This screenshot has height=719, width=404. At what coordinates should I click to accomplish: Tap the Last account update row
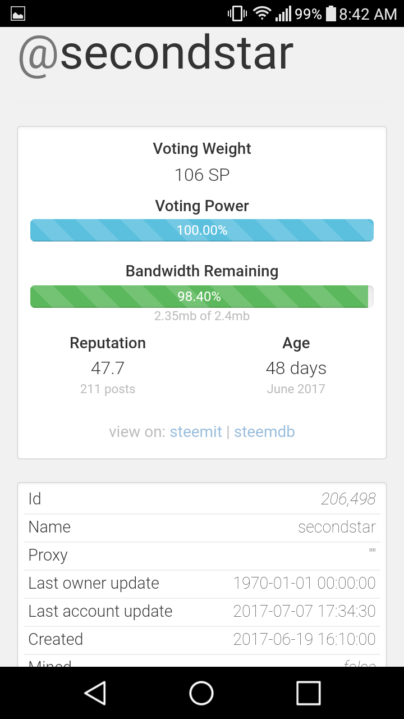coord(202,612)
